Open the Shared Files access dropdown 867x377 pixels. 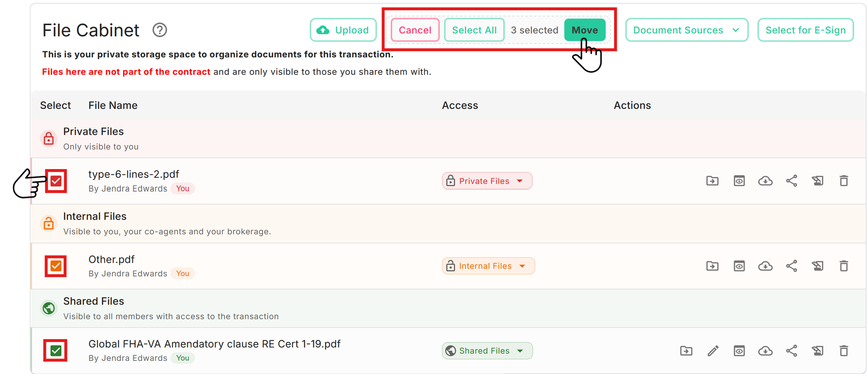tap(487, 351)
